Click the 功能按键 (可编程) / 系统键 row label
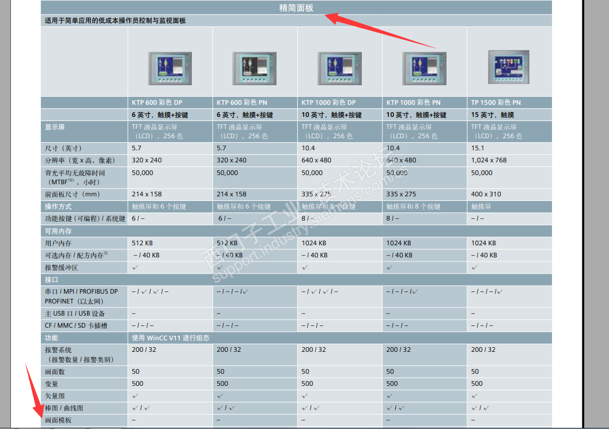Screen dimensions: 609x429 85,219
